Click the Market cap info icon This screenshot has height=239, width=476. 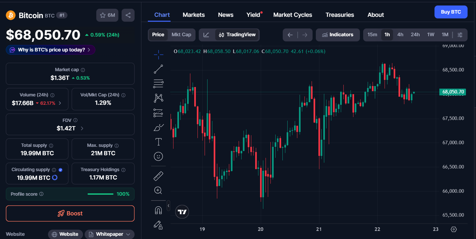83,70
